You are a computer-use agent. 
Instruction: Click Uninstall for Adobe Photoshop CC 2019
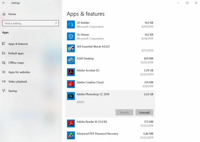[x=144, y=112]
